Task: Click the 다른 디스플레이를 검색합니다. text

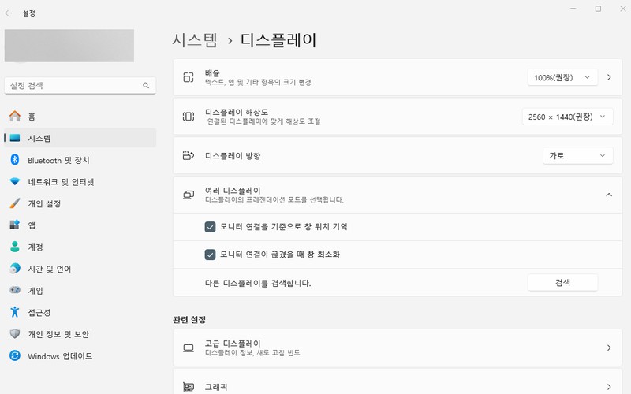Action: (258, 283)
